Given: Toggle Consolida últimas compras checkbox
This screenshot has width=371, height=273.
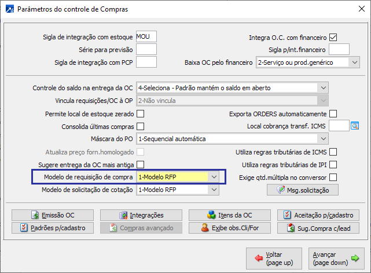Looking at the screenshot, I should coord(140,127).
